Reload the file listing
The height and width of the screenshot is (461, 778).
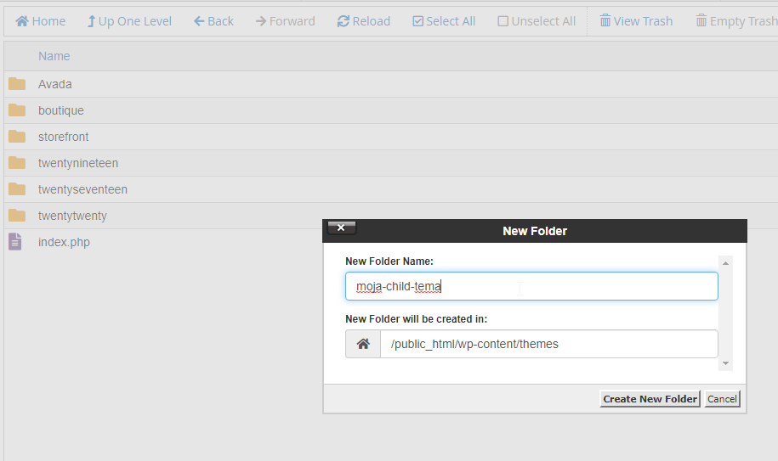364,21
